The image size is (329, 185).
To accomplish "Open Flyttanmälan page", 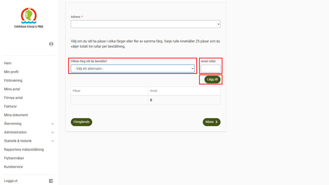I will tap(14, 158).
